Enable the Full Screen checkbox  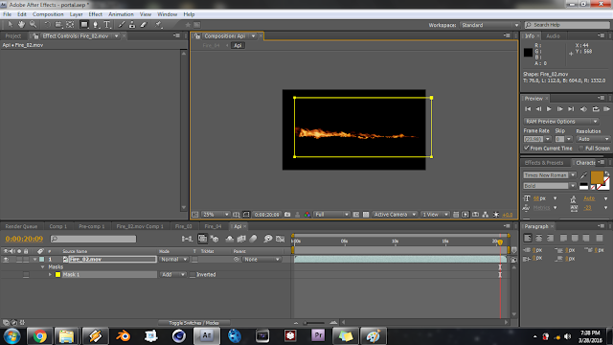[581, 149]
